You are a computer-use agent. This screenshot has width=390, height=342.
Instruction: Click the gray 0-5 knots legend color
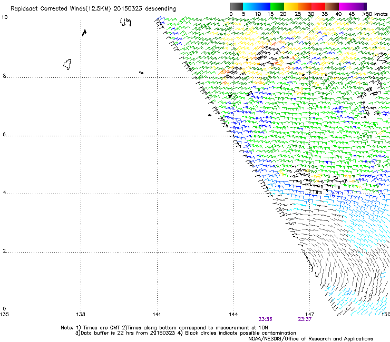[x=236, y=6]
